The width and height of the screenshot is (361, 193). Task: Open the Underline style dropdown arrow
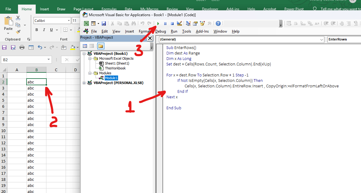[x=57, y=30]
